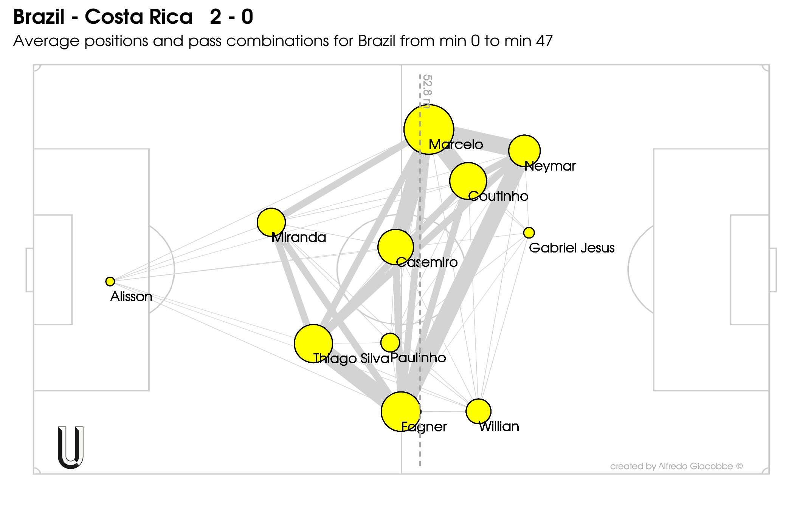Click the Gabriel Jesus name label

point(572,248)
